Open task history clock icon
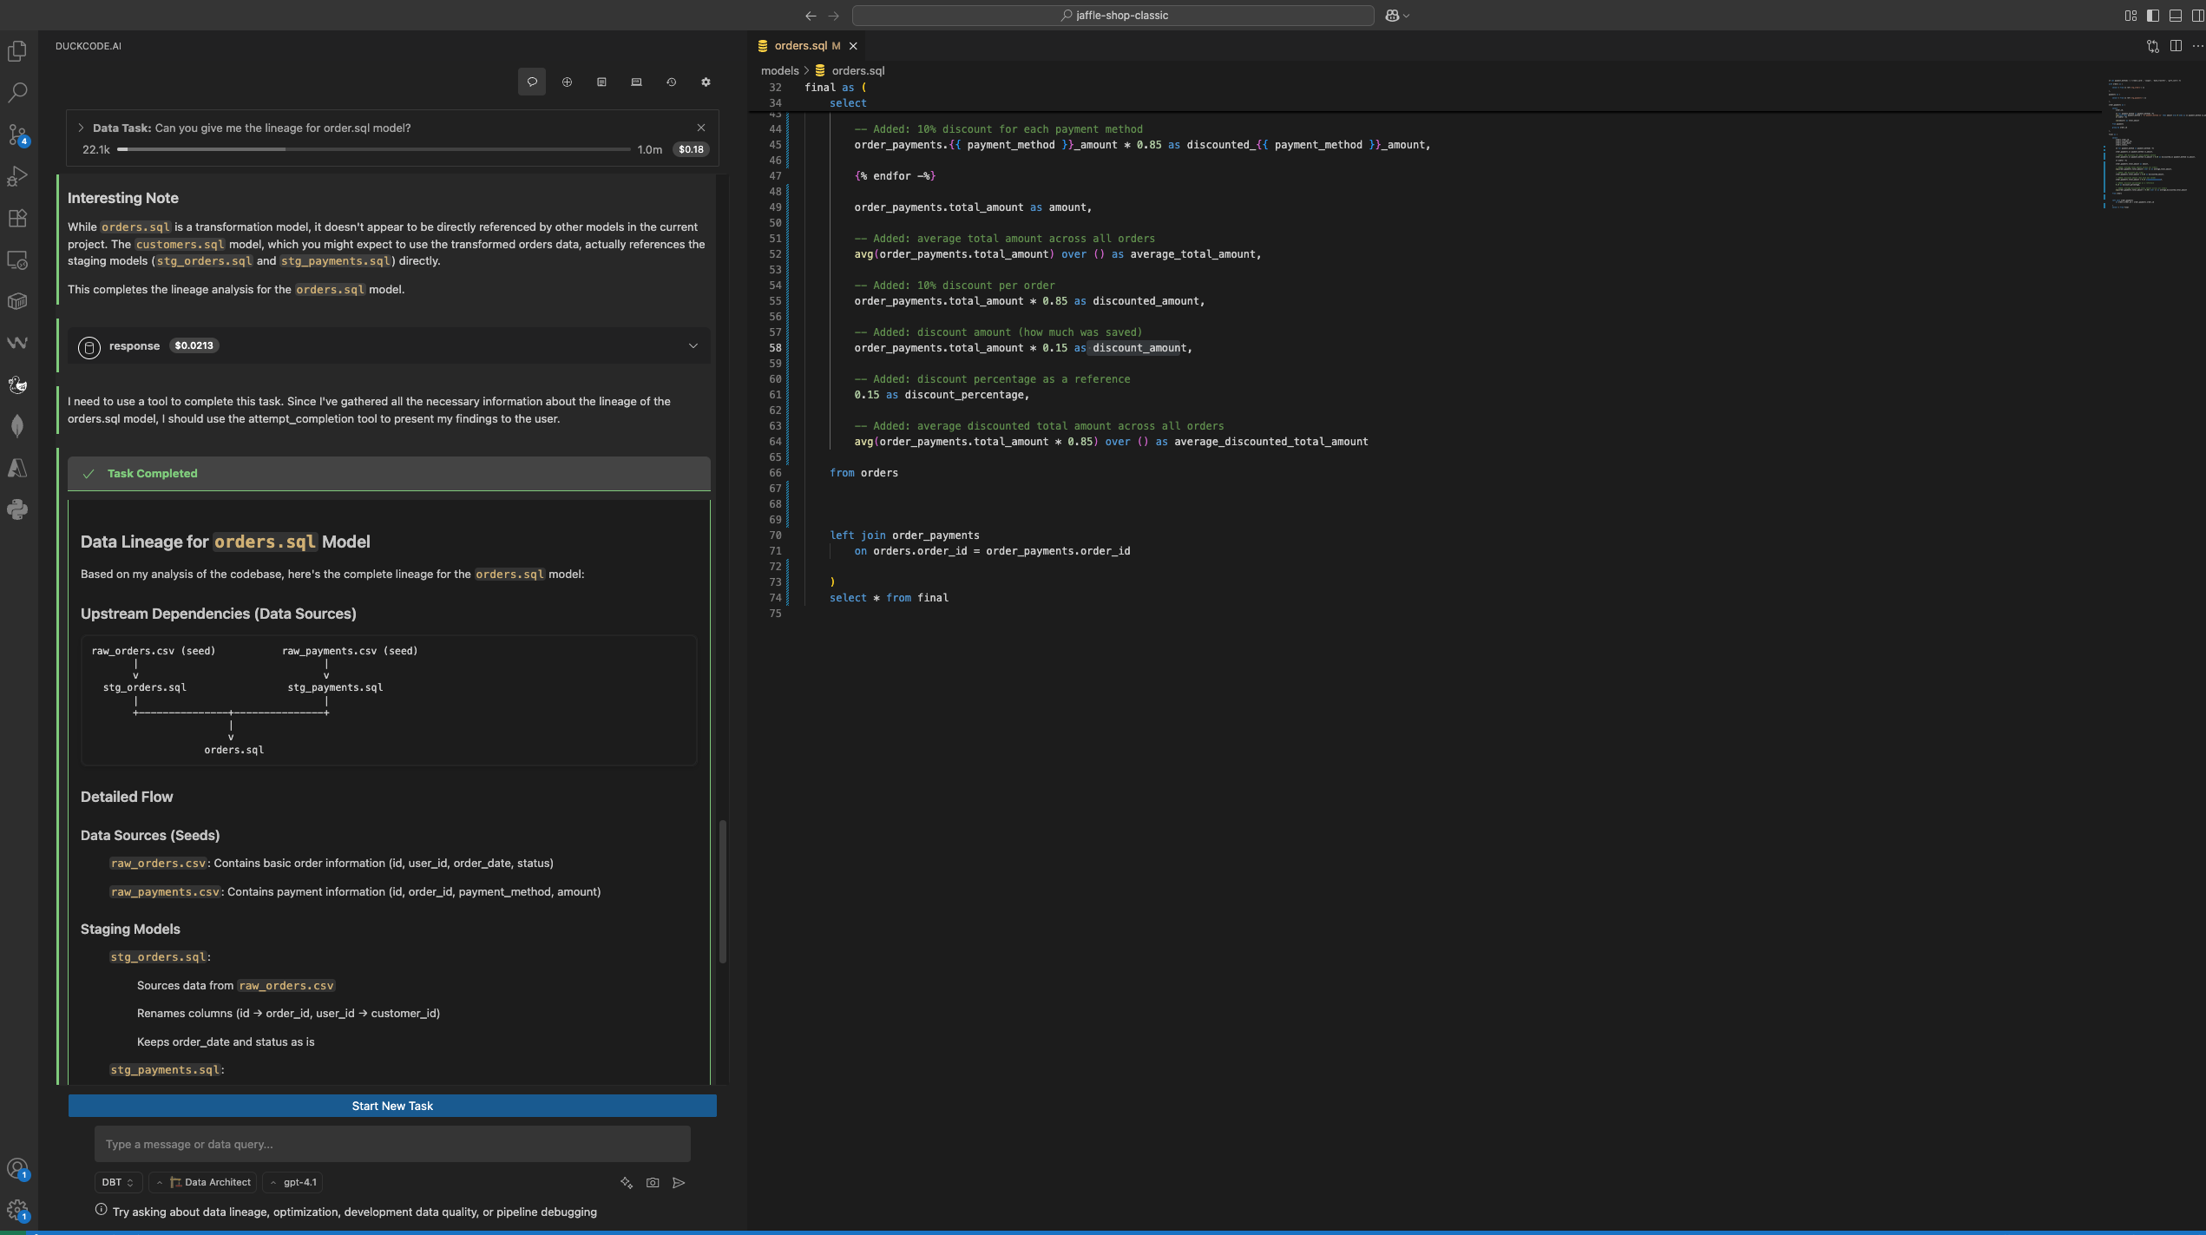The image size is (2206, 1235). tap(671, 82)
